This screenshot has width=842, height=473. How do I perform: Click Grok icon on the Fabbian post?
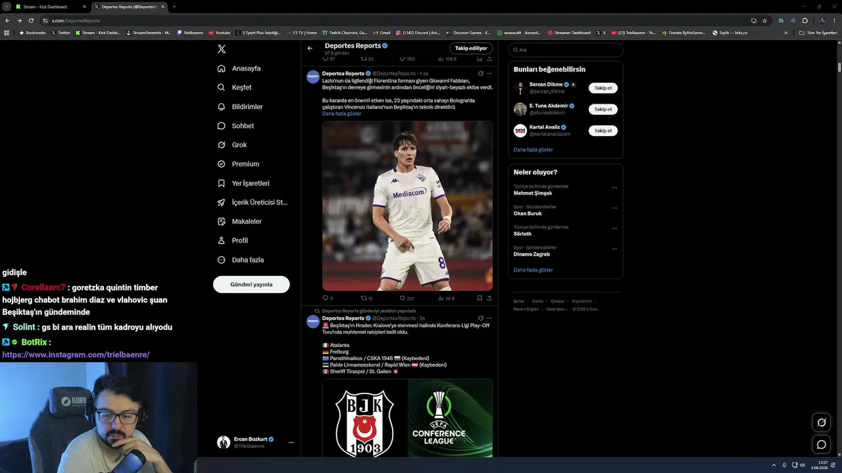pos(481,74)
